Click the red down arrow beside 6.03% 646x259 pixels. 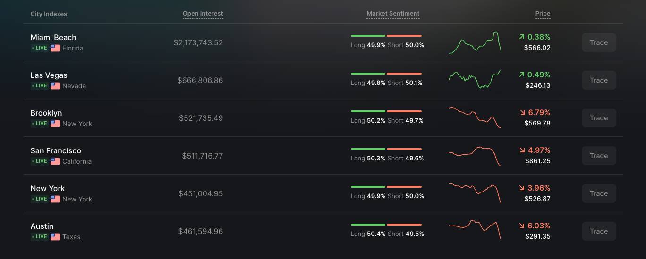[522, 226]
